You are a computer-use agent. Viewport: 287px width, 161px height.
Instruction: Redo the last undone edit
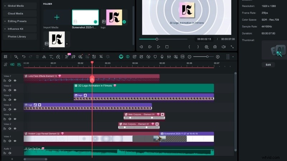click(30, 57)
